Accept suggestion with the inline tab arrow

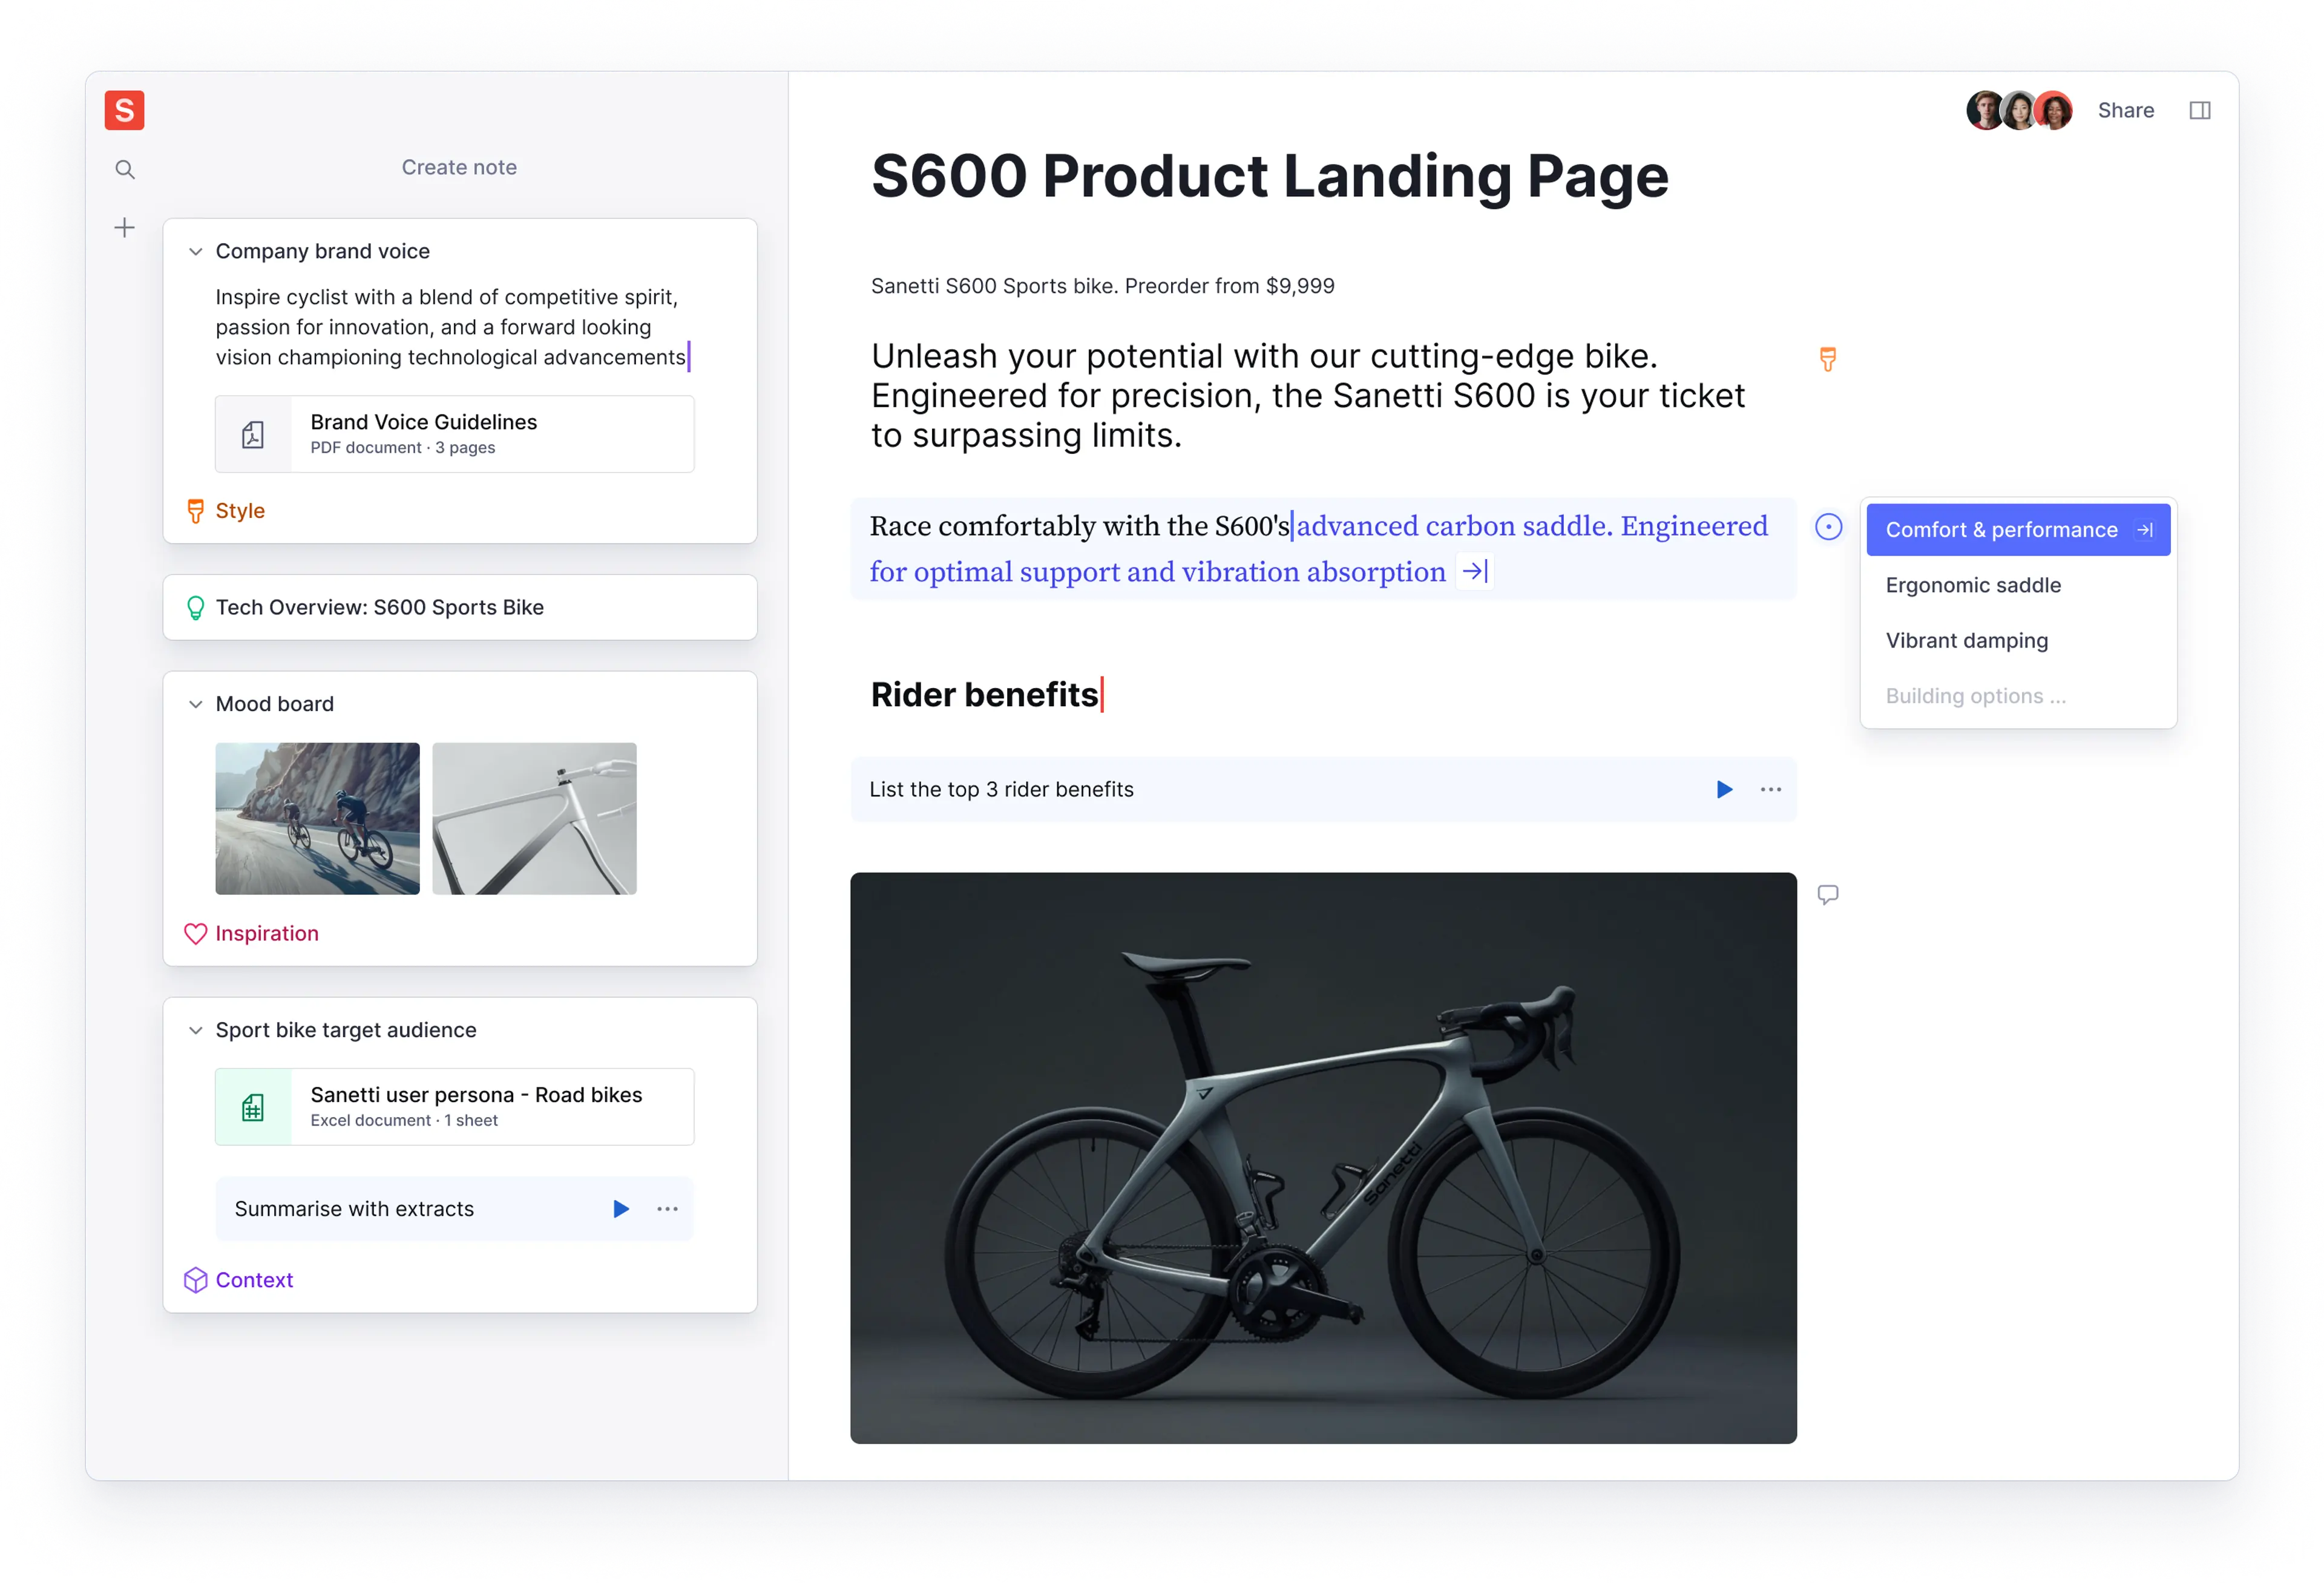[1475, 571]
